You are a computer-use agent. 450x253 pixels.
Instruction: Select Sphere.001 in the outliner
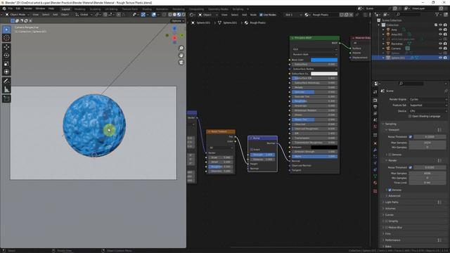point(398,58)
